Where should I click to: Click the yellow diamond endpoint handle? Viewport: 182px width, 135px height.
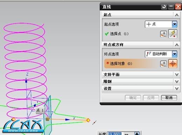[88, 120]
